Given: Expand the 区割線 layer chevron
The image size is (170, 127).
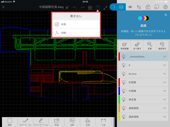Looking at the screenshot, I should [x=165, y=82].
